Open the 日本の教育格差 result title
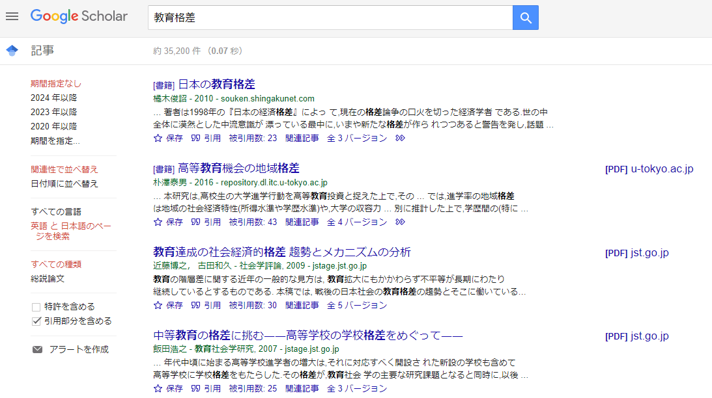The height and width of the screenshot is (398, 712). pyautogui.click(x=216, y=85)
